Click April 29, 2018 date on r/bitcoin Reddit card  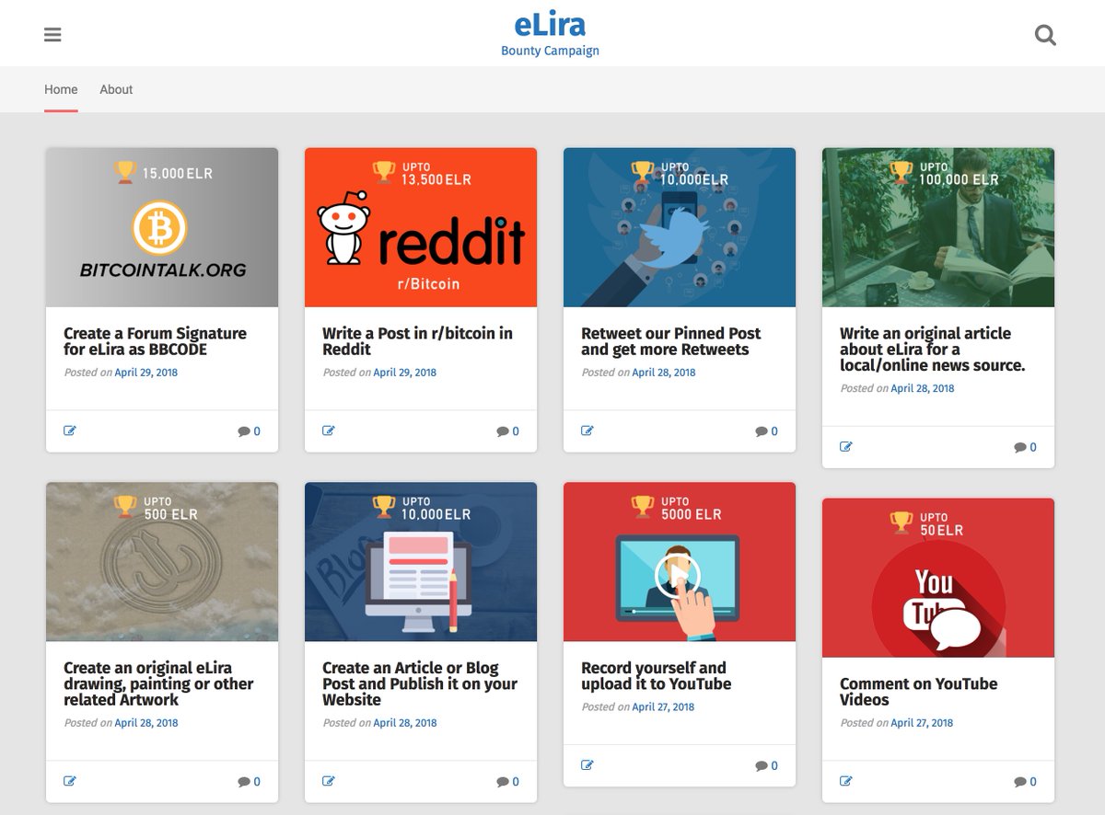click(x=405, y=373)
